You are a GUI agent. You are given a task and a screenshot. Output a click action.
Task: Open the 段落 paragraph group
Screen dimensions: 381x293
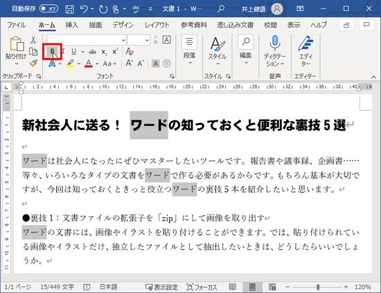pyautogui.click(x=190, y=50)
